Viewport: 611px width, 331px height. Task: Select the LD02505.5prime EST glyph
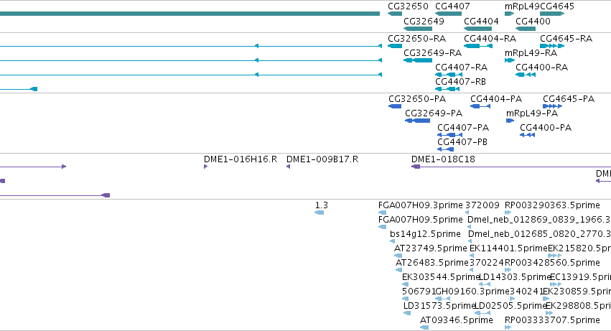point(482,314)
